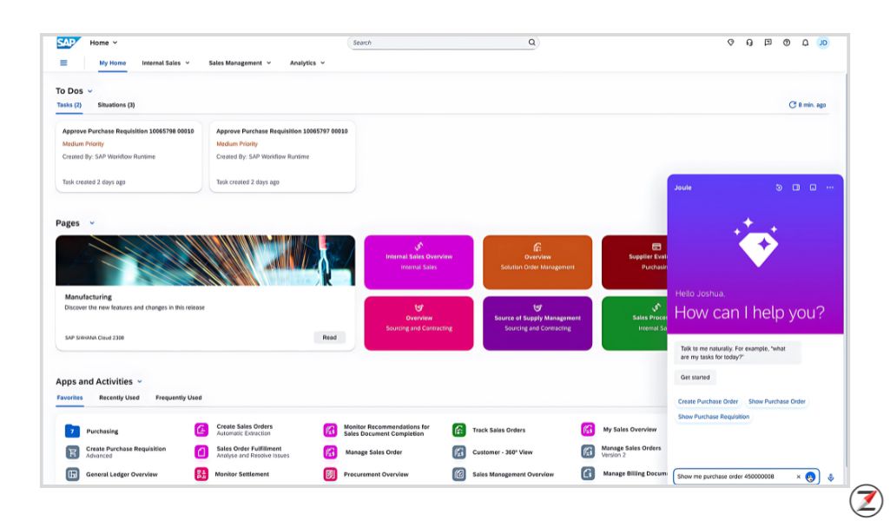Open the Purchasing folder icon
890x521 pixels.
point(72,432)
